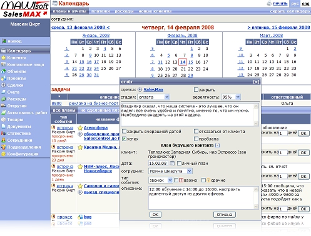Switch to не сделанные планы tab
Viewport: 311px width, 236px height.
coord(99,111)
